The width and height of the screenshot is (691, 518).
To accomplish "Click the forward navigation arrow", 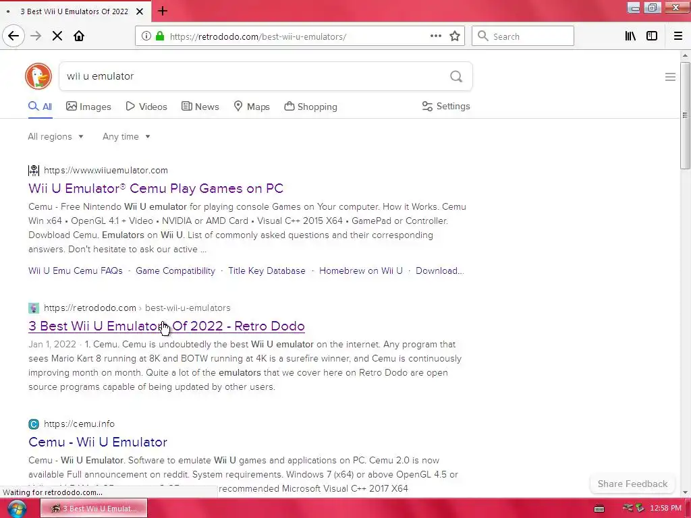I will click(x=36, y=36).
